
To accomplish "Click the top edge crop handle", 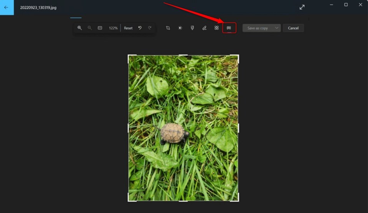I will [183, 55].
